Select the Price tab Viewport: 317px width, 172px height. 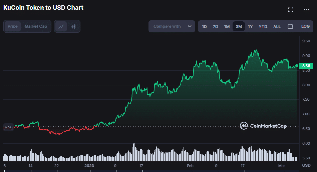coord(13,26)
